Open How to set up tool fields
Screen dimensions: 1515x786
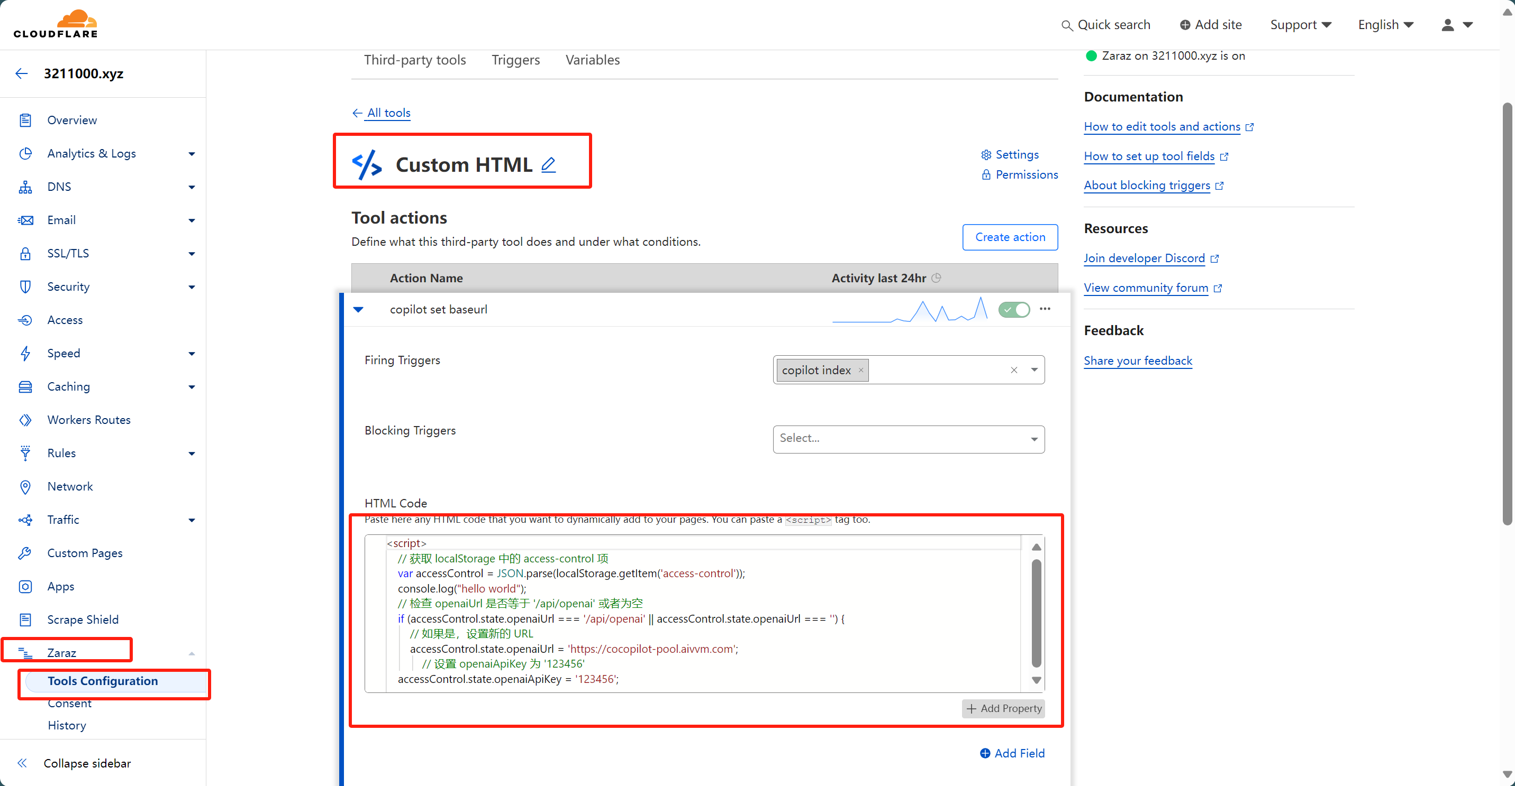pyautogui.click(x=1155, y=156)
